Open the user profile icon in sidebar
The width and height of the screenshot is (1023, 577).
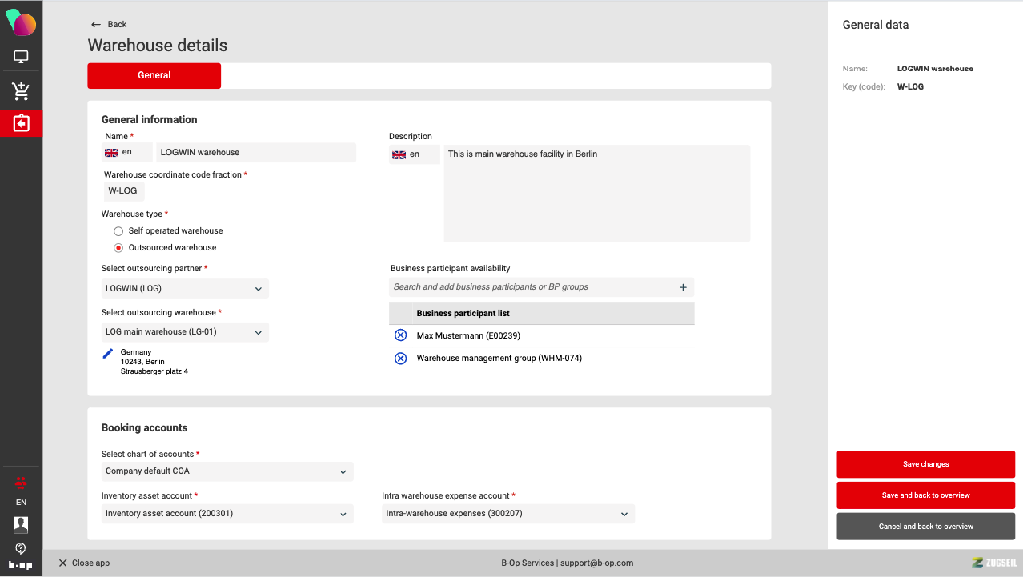click(x=21, y=525)
